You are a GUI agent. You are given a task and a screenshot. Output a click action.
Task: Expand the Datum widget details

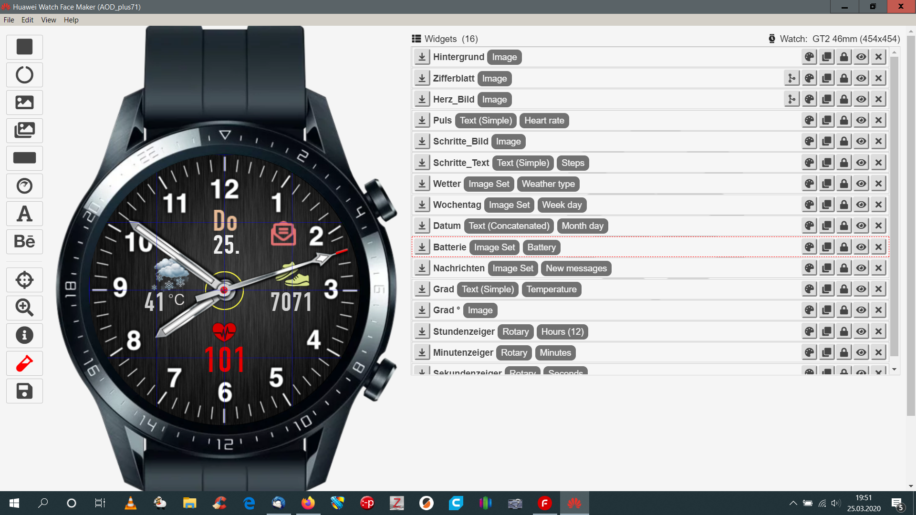[x=422, y=226]
